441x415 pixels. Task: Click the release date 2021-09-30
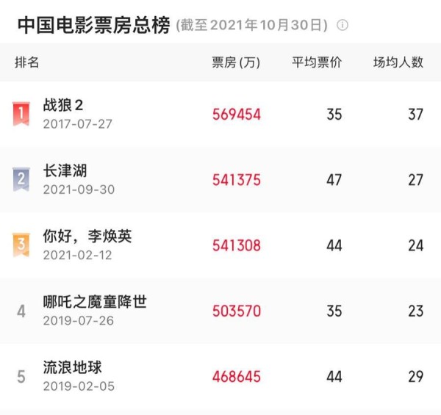point(79,190)
